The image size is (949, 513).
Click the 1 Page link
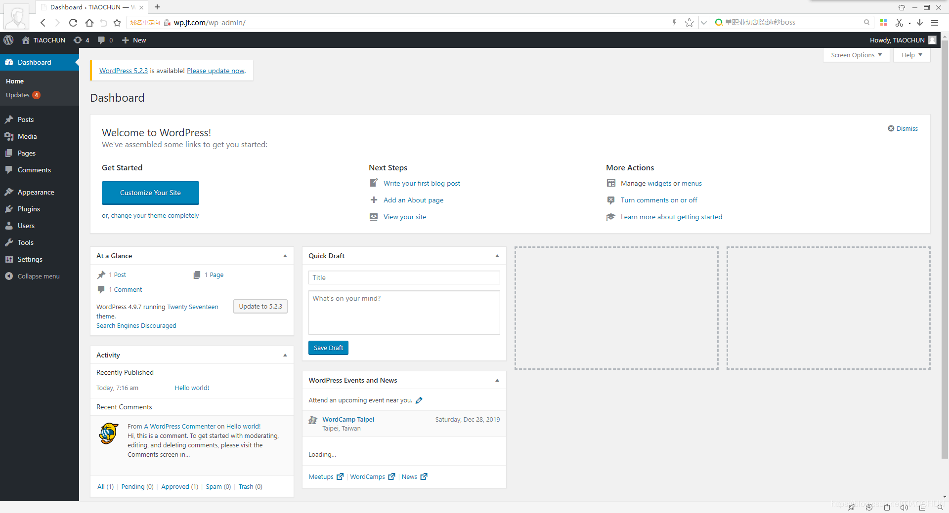[214, 275]
